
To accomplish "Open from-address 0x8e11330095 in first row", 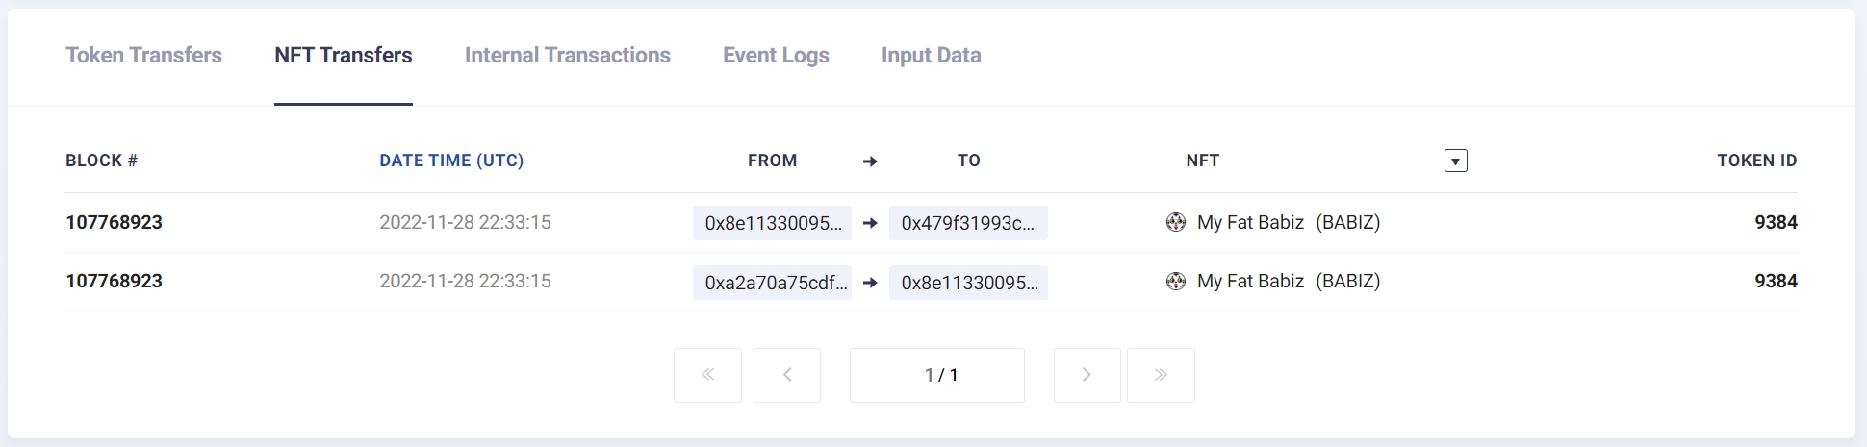I will point(772,223).
